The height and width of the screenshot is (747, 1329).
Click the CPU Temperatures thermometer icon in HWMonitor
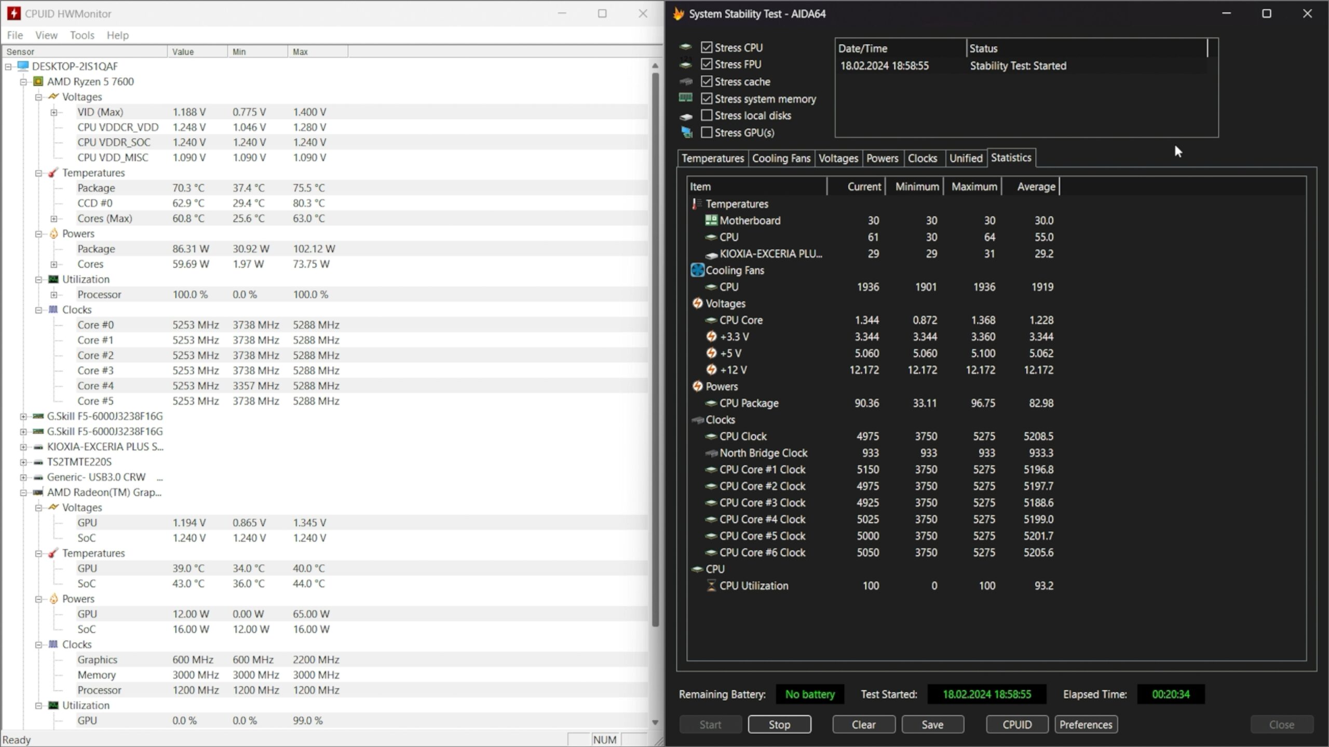(x=53, y=173)
